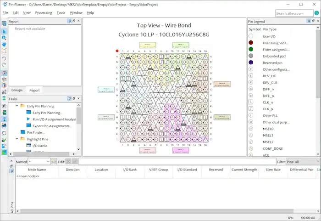Switch to the Groups tab
The width and height of the screenshot is (321, 221).
click(17, 90)
